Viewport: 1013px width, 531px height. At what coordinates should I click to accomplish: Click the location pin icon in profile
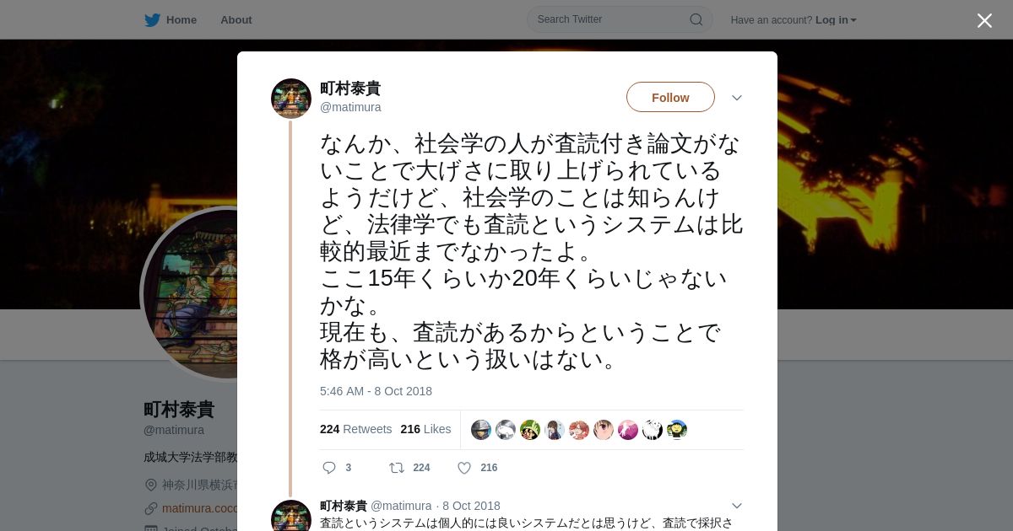[151, 485]
